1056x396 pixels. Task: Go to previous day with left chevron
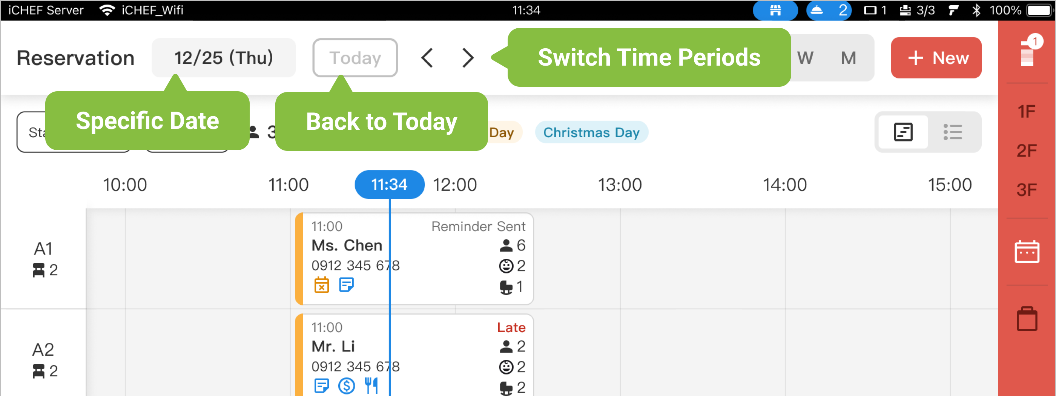(427, 58)
